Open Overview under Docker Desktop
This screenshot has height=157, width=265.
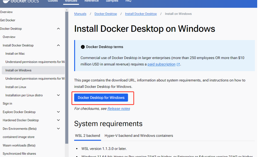9,37
